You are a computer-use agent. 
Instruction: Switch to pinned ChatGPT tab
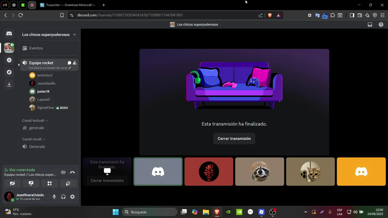coord(14,5)
